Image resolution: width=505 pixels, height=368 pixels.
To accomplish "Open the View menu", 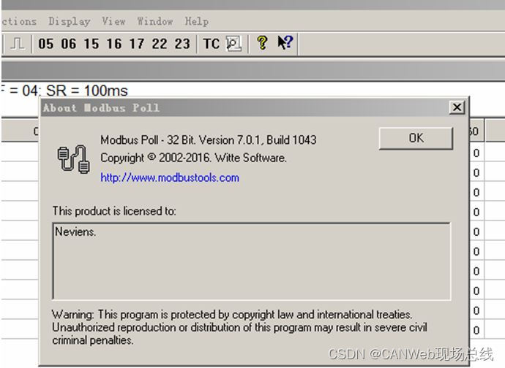I will (x=113, y=21).
